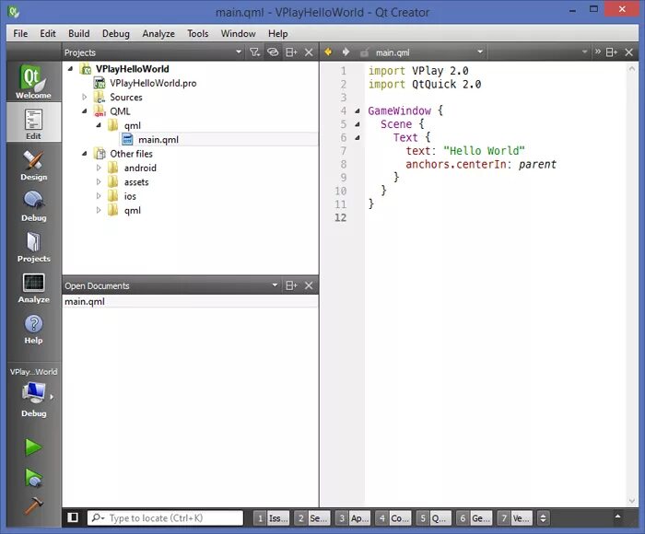Toggle the left sidebar visibility

tap(73, 517)
